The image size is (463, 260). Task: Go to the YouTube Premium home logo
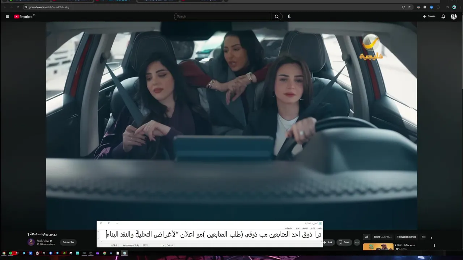point(24,17)
